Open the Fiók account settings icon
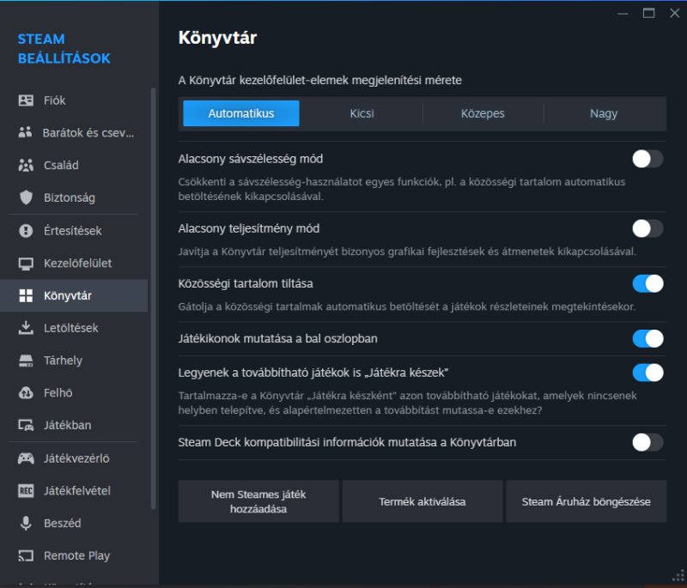The image size is (687, 588). point(26,100)
